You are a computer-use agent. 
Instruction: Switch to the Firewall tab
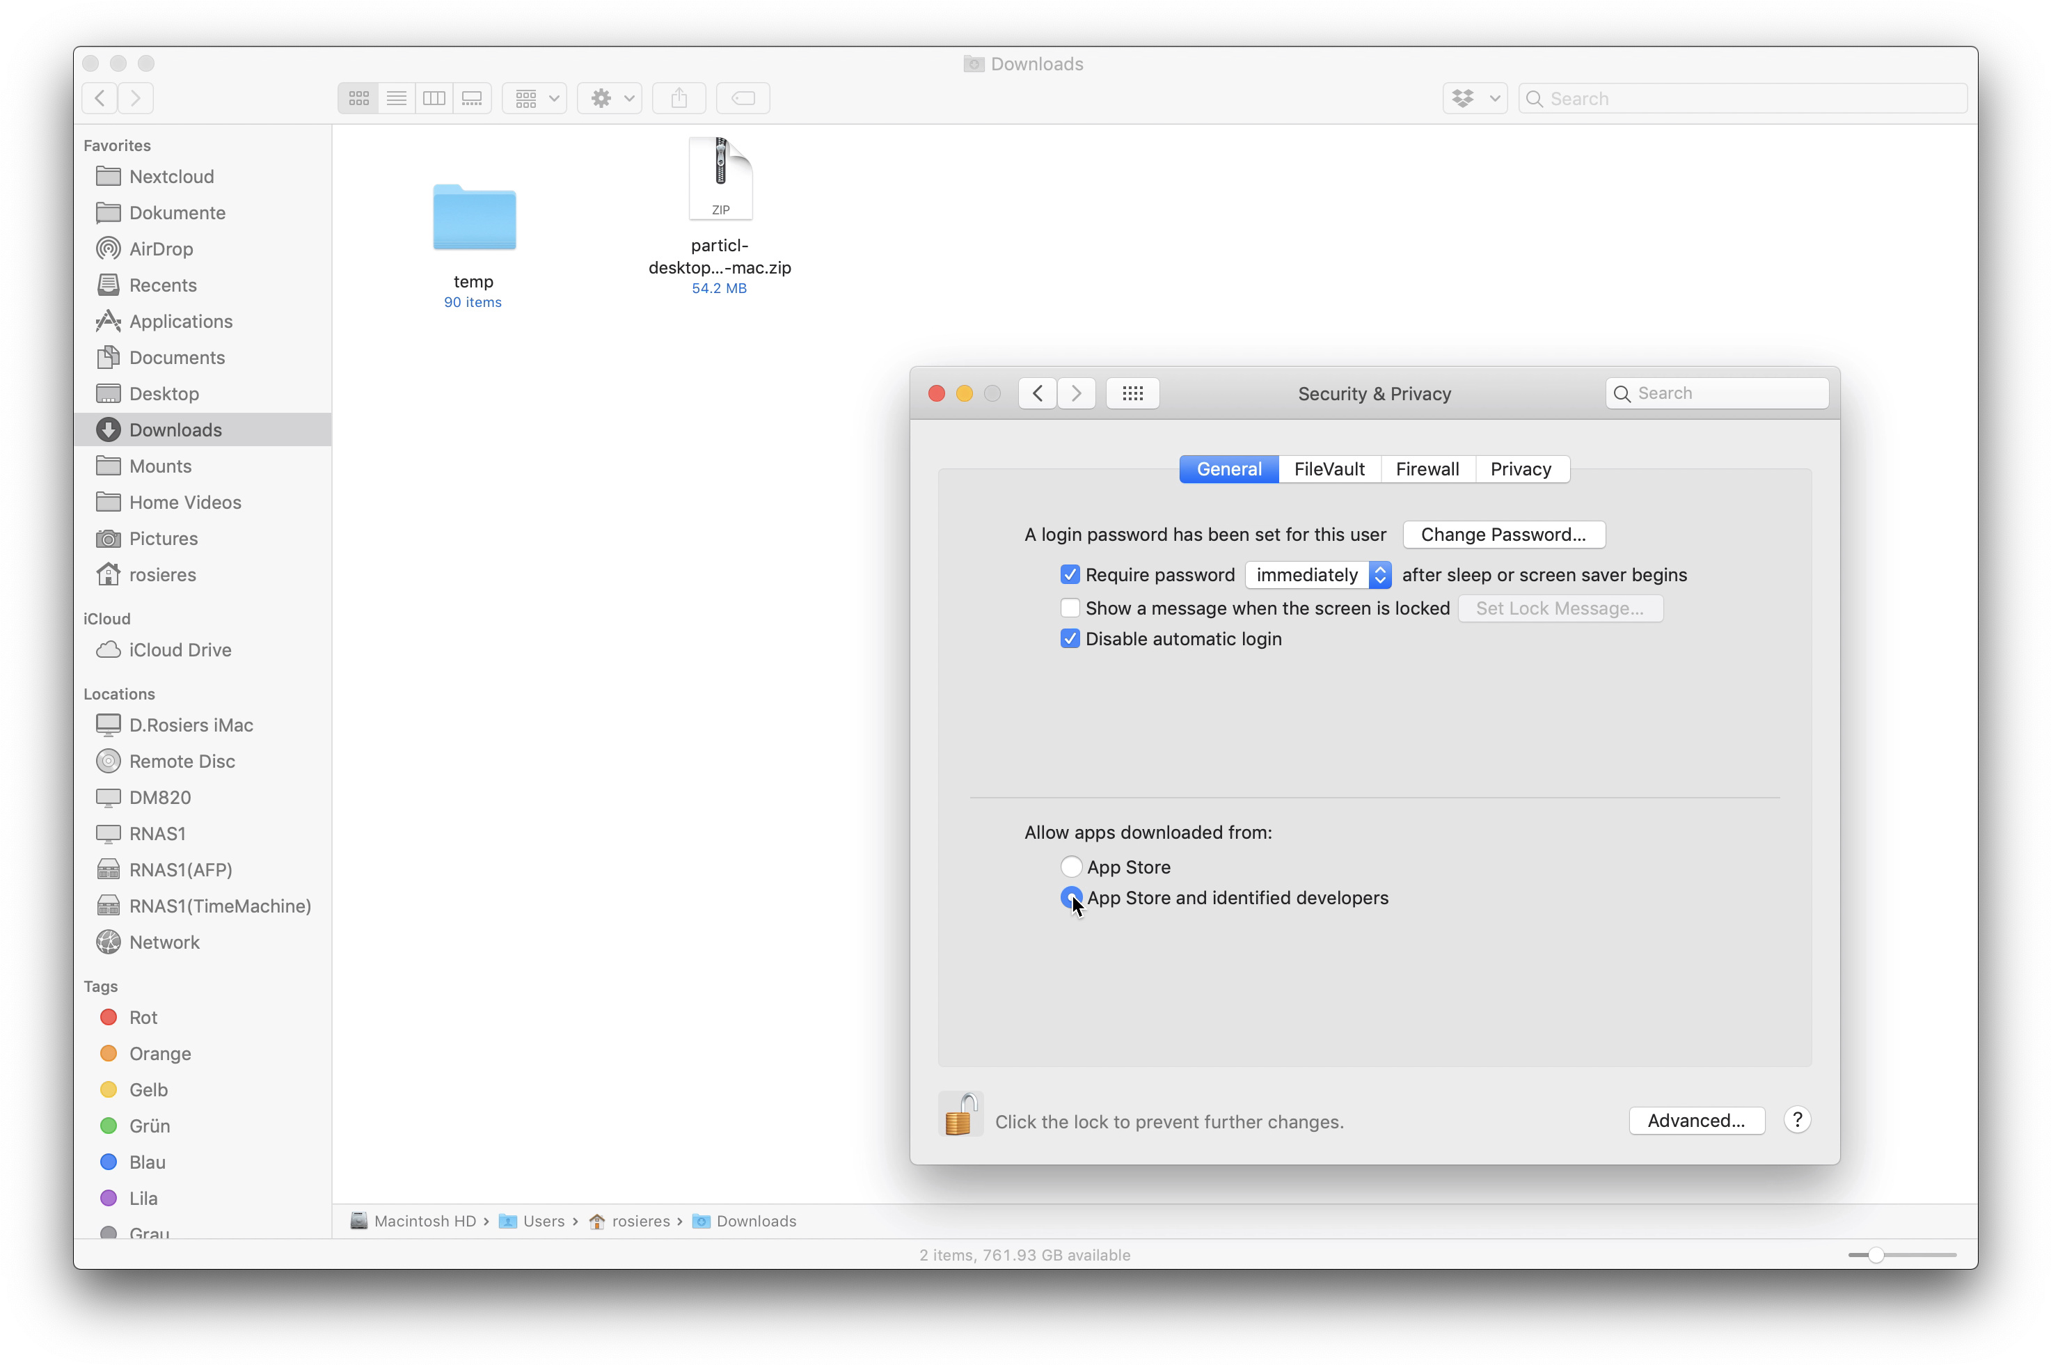coord(1427,469)
